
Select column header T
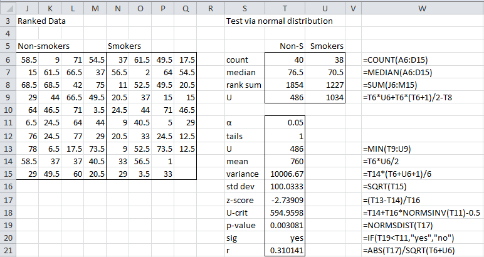click(287, 7)
